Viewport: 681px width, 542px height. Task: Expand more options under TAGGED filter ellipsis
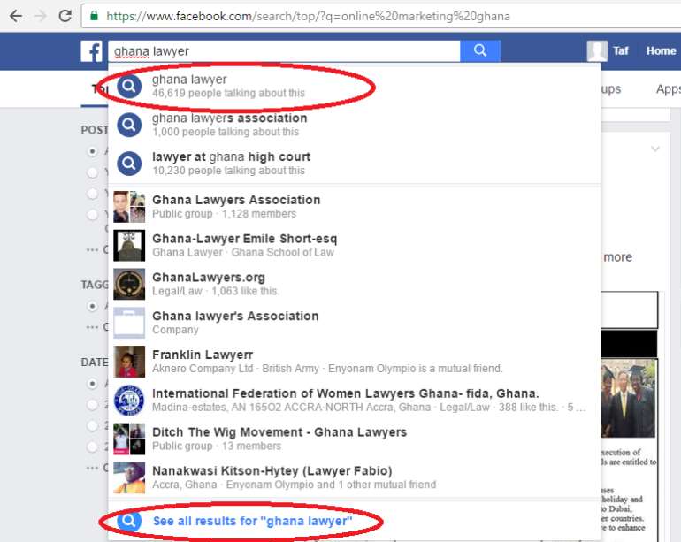92,327
